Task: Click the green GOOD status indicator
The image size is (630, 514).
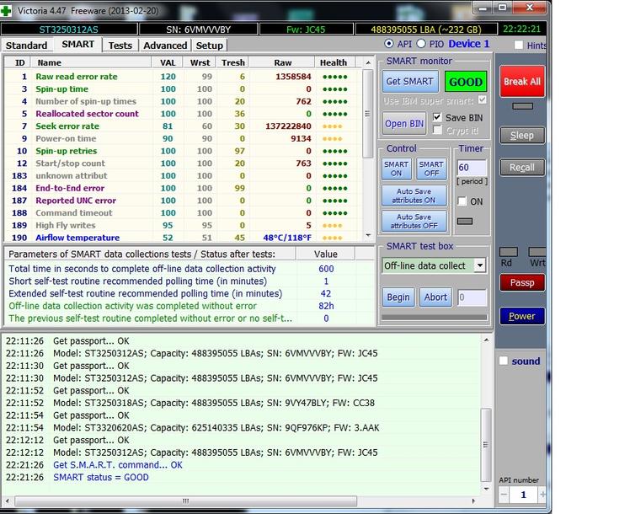Action: (466, 82)
